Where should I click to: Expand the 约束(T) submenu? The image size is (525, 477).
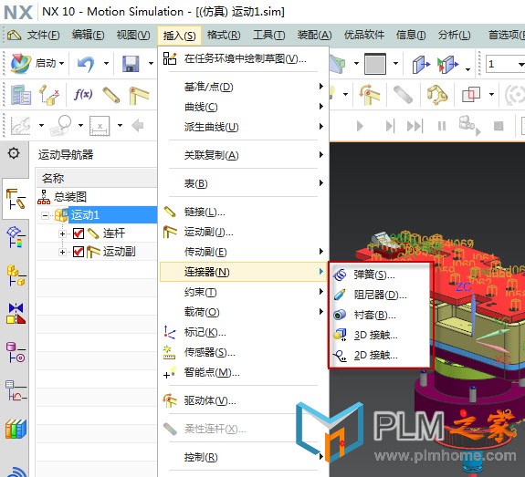(244, 292)
